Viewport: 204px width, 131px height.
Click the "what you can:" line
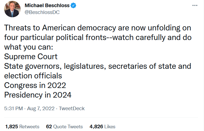pyautogui.click(x=28, y=47)
